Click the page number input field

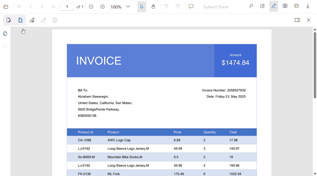67,7
